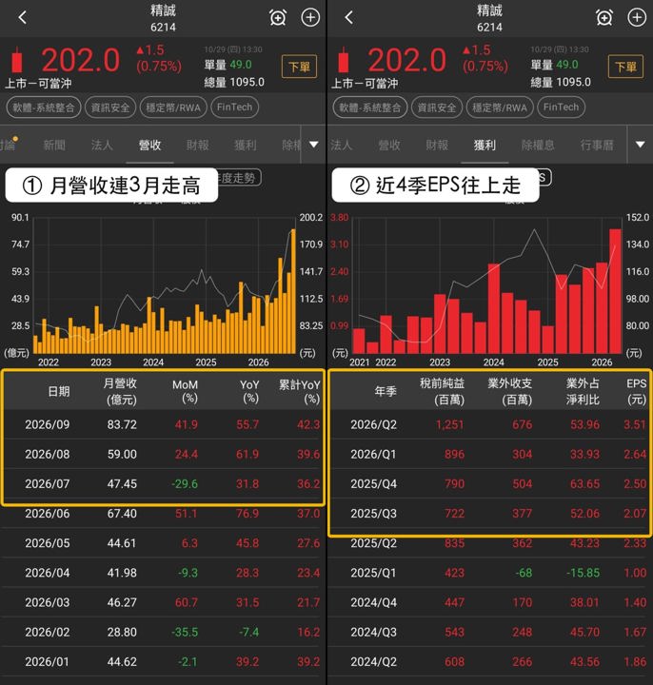Open 軟體-系統整合 tag in left panel
The width and height of the screenshot is (653, 685).
[44, 108]
